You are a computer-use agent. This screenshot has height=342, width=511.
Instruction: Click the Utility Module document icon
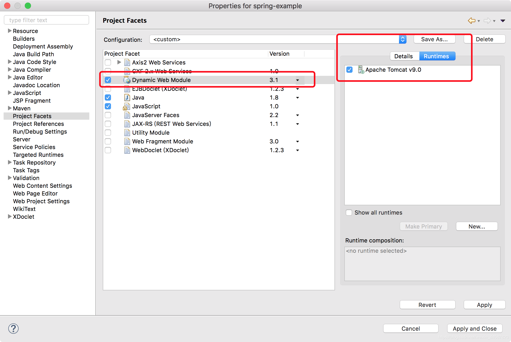(127, 133)
